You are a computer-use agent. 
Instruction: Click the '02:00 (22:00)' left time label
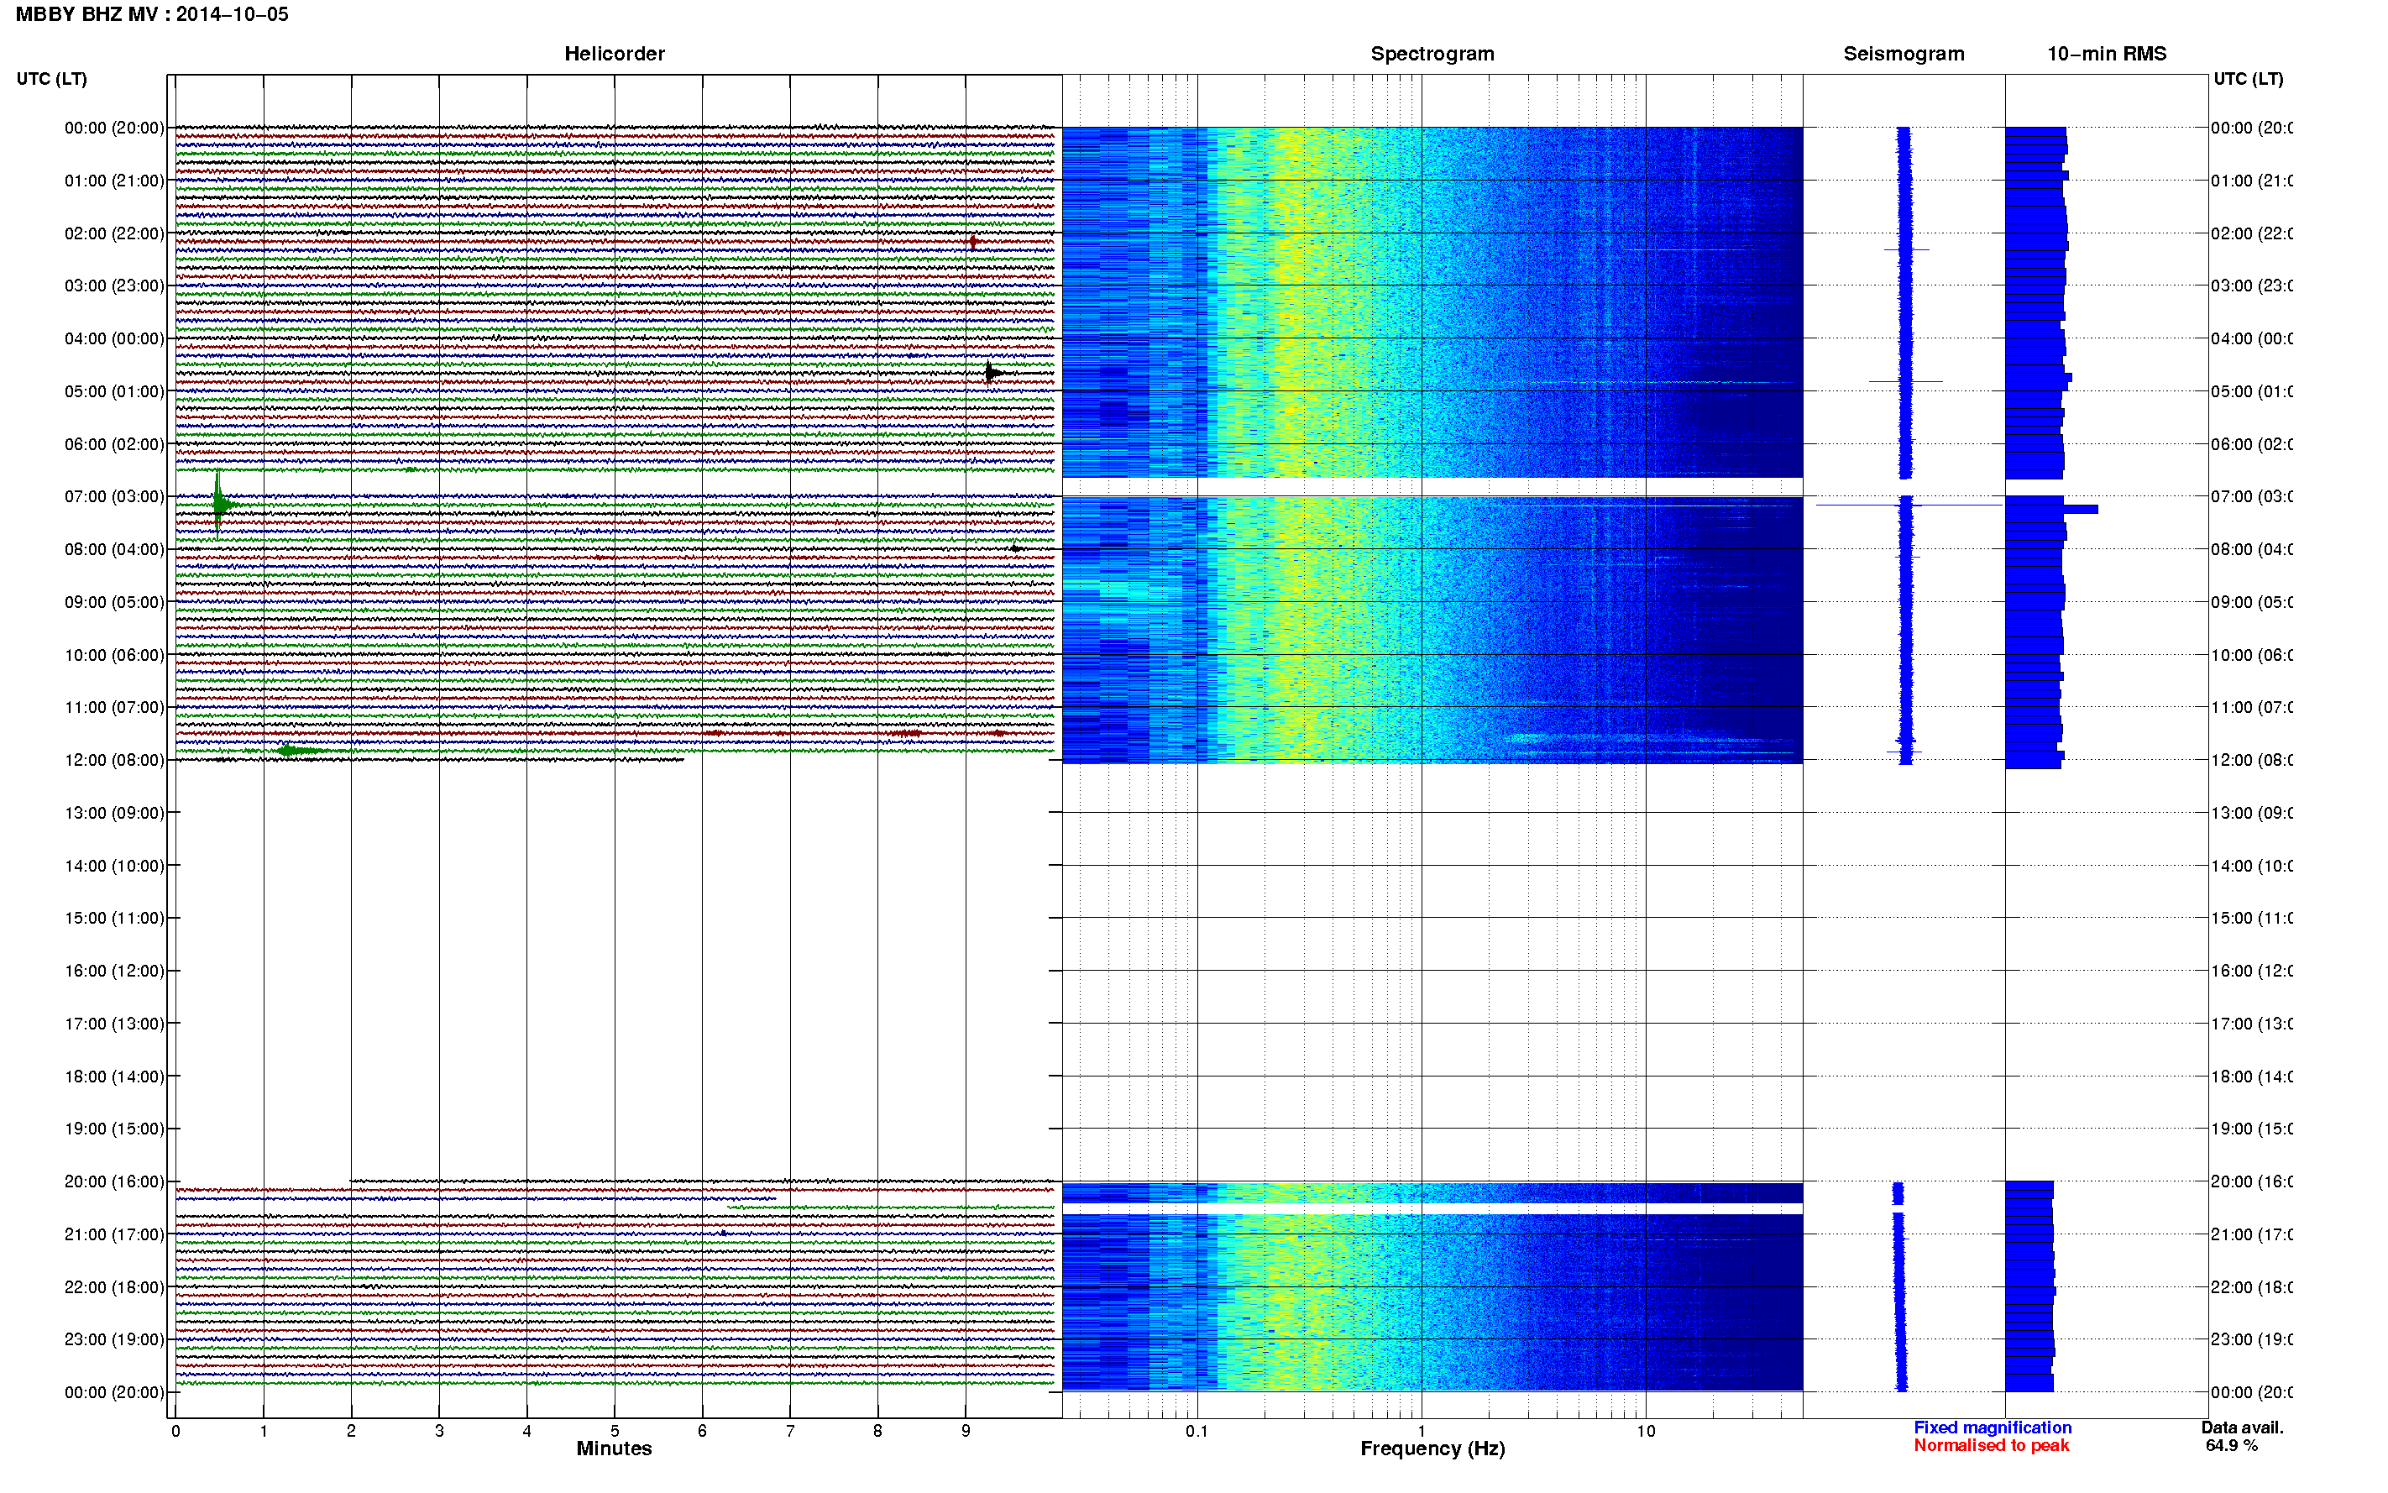pyautogui.click(x=114, y=233)
